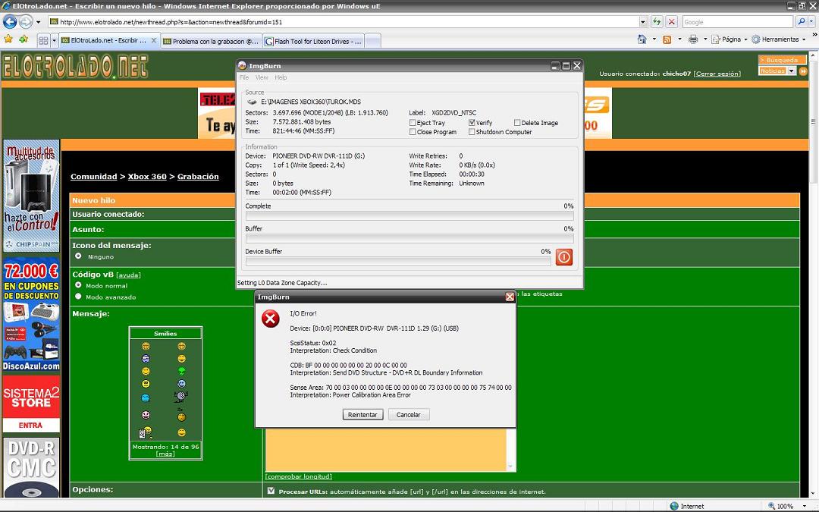Click the up arrow of the page scrollbar
The height and width of the screenshot is (512, 819).
813,55
